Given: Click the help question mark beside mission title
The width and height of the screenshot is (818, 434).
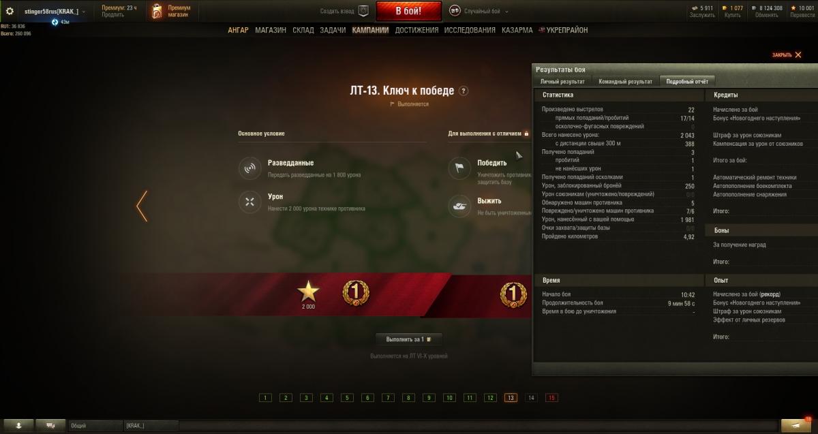Looking at the screenshot, I should (464, 91).
